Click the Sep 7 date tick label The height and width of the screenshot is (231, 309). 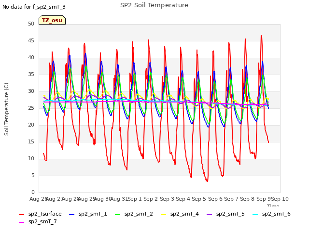[x=231, y=199]
